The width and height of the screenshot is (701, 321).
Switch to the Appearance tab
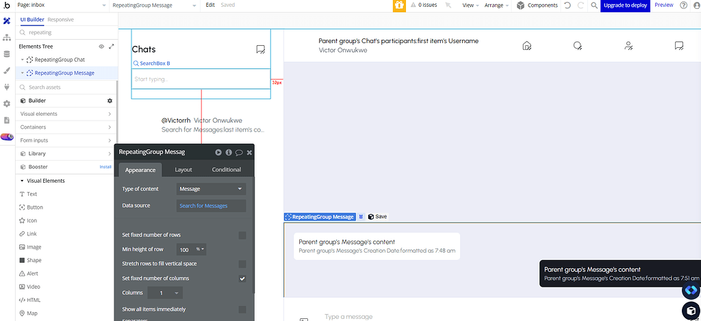pyautogui.click(x=140, y=170)
